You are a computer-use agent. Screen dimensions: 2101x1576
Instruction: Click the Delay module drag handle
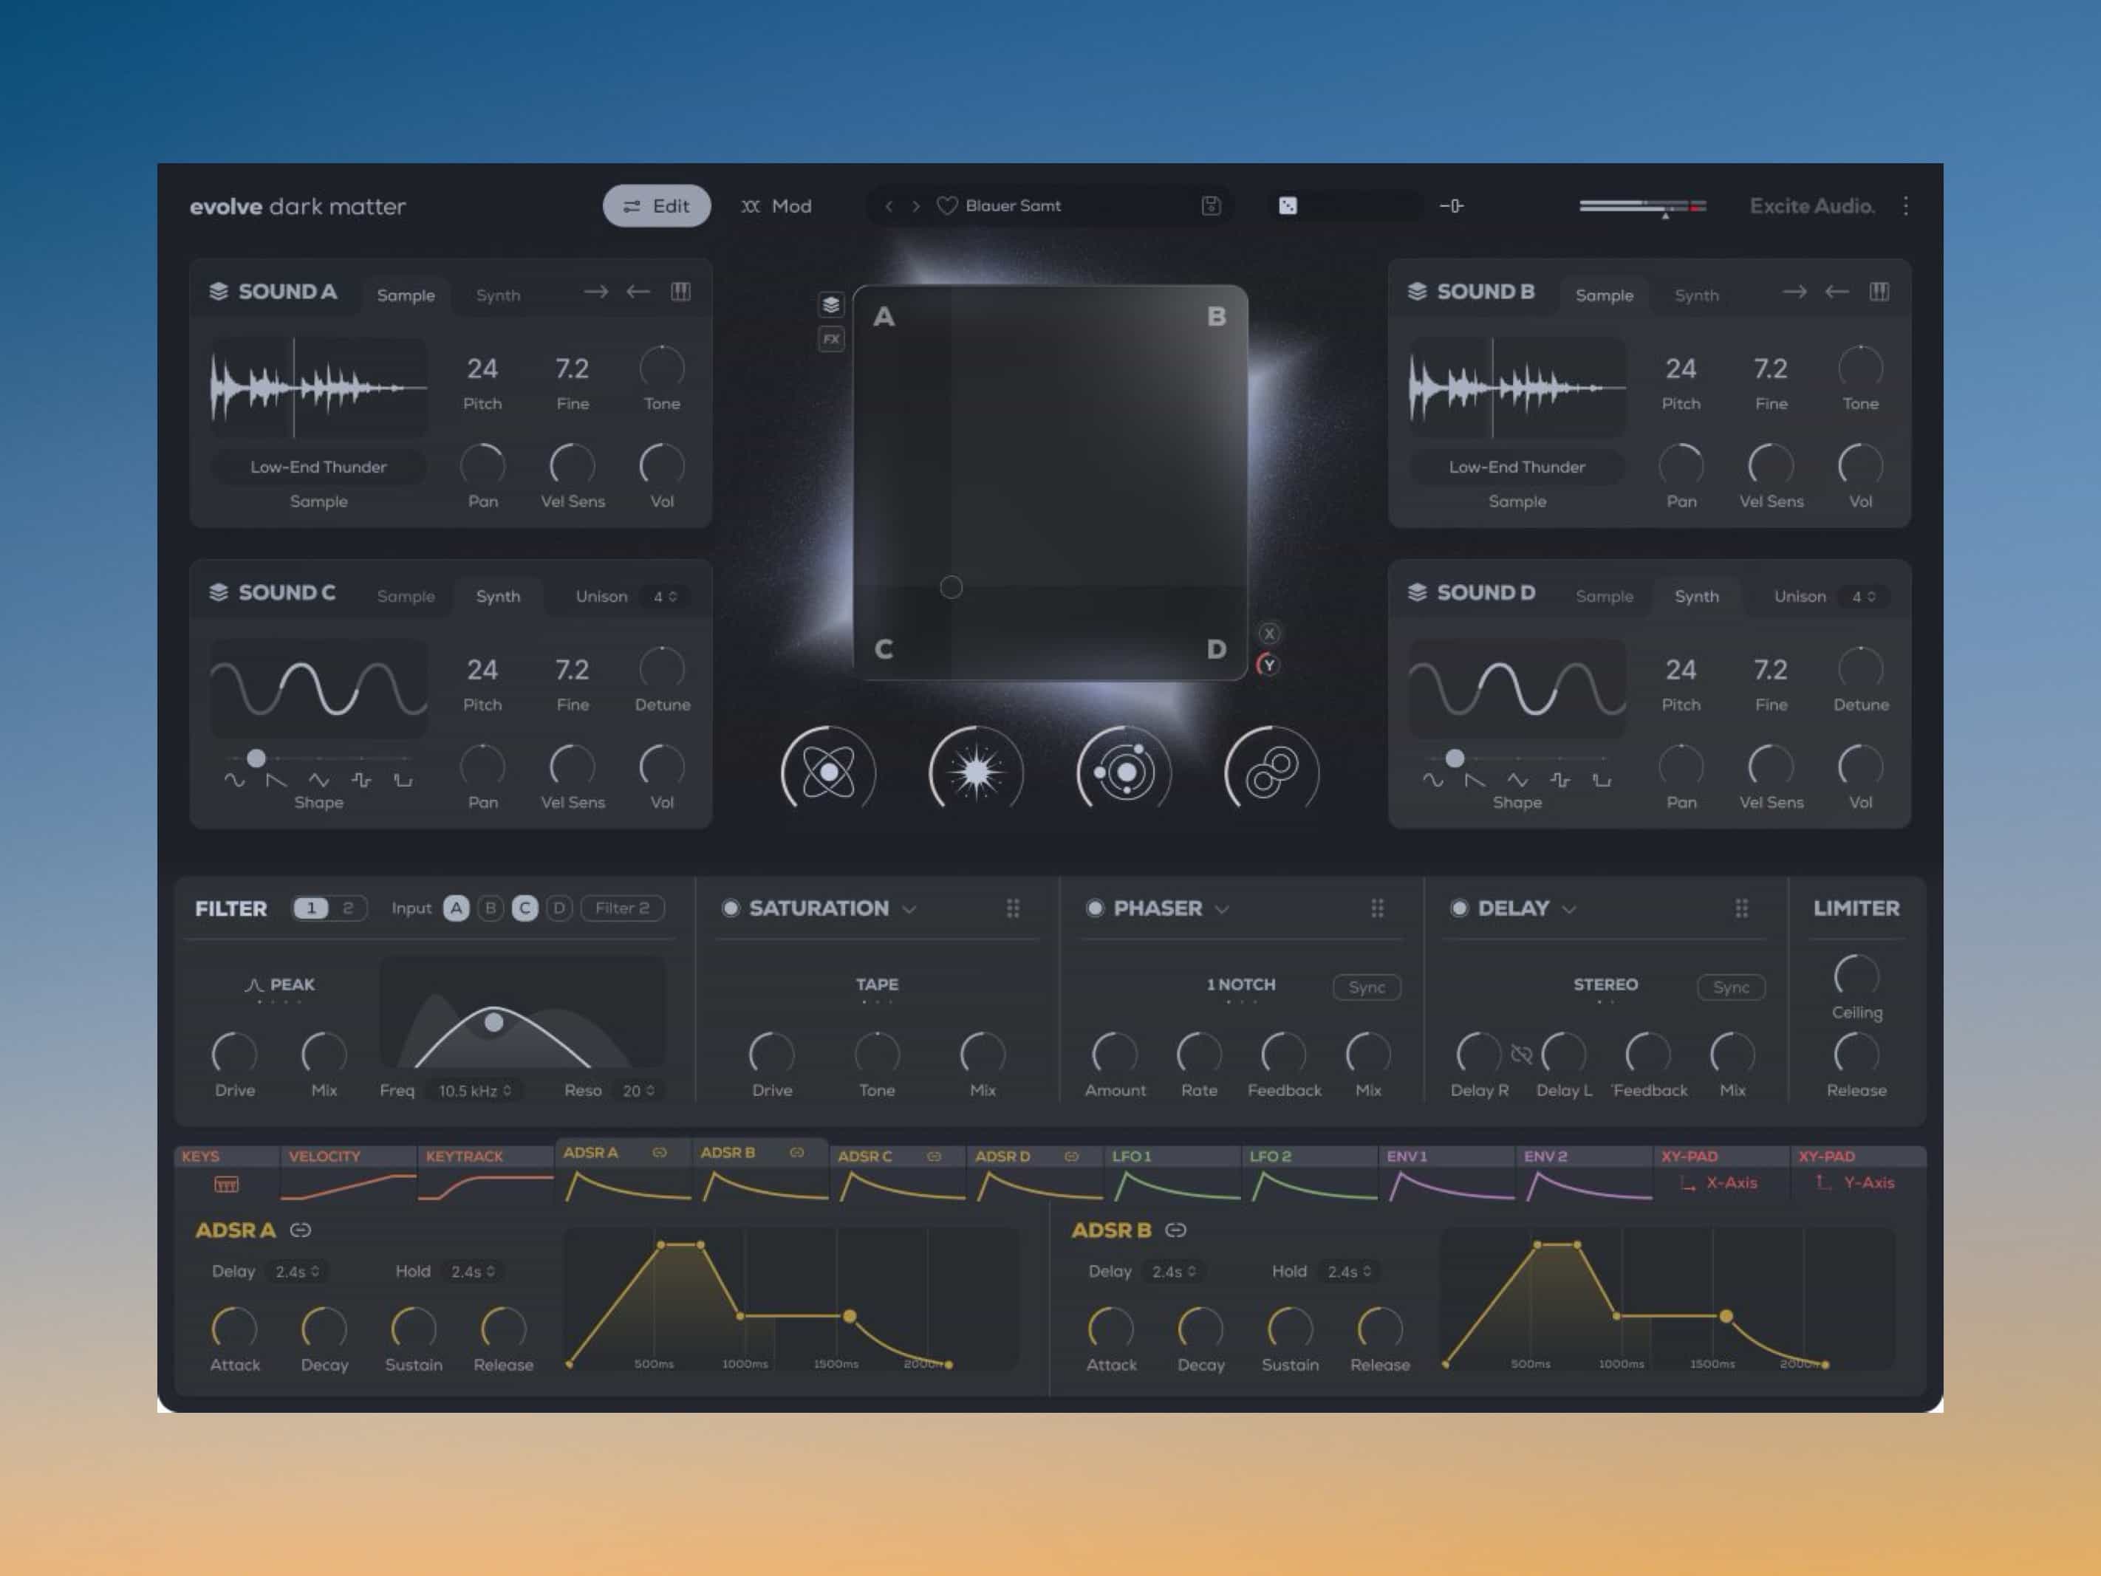(1741, 908)
